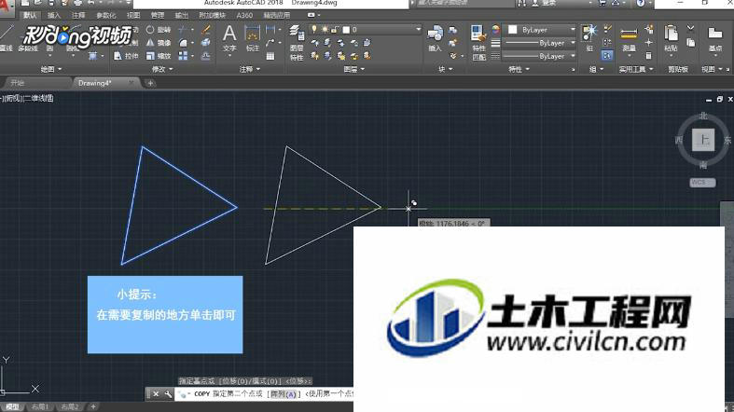Expand the Block (块) panel
This screenshot has width=734, height=412.
pos(445,69)
